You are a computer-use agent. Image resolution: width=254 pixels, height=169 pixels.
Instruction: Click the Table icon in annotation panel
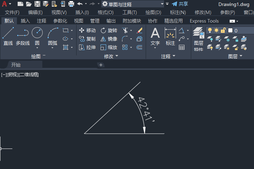(182, 47)
